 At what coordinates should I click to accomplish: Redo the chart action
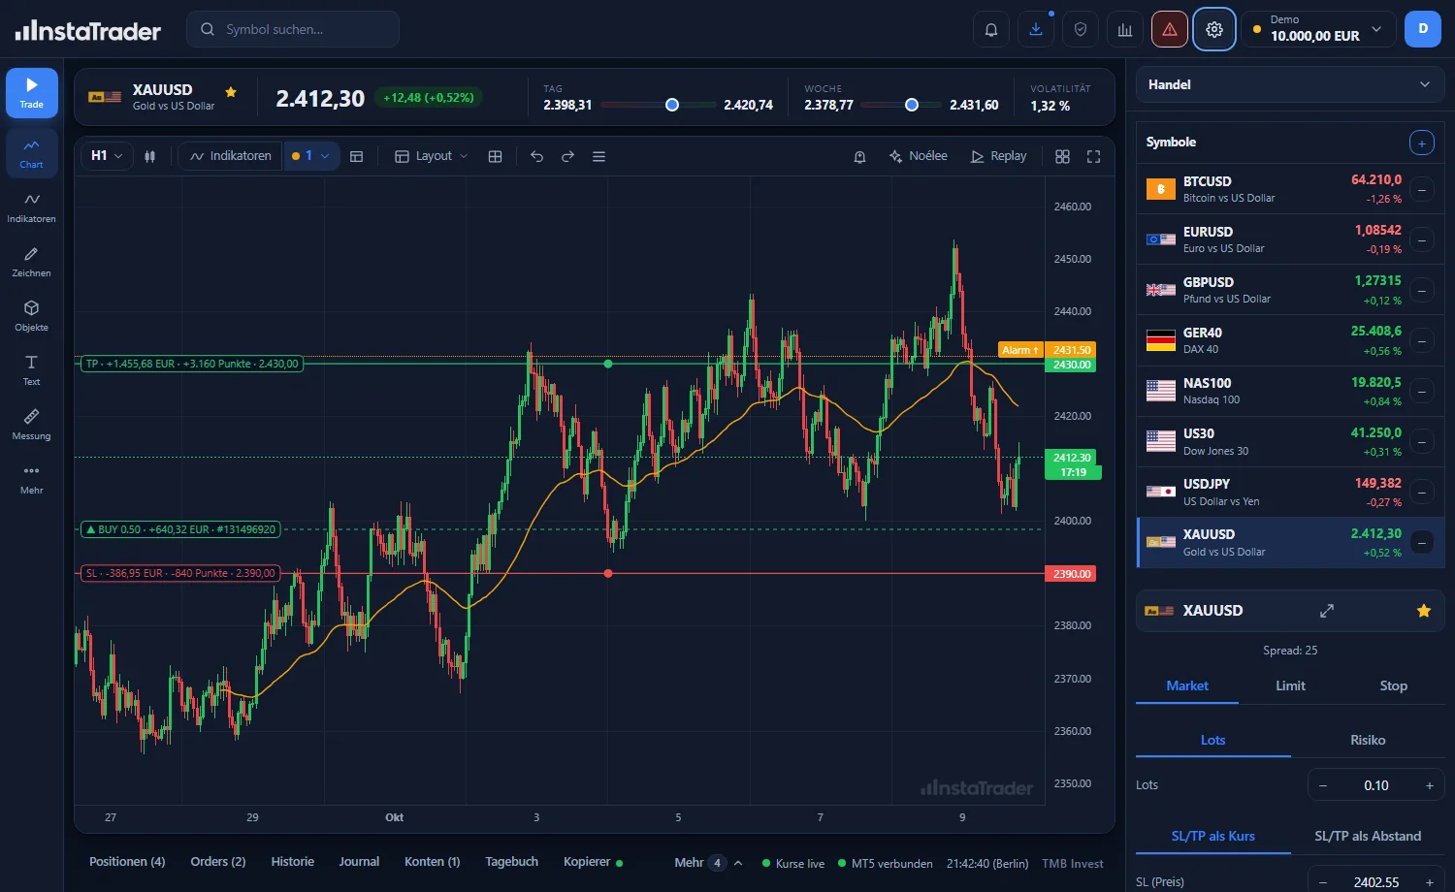click(567, 156)
